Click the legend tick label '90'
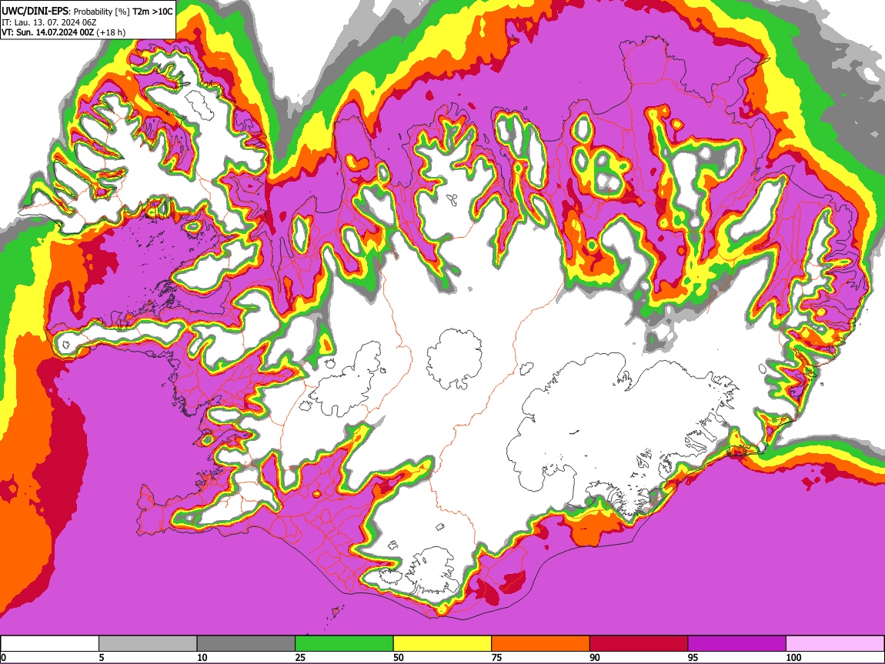This screenshot has width=885, height=664. pyautogui.click(x=595, y=657)
